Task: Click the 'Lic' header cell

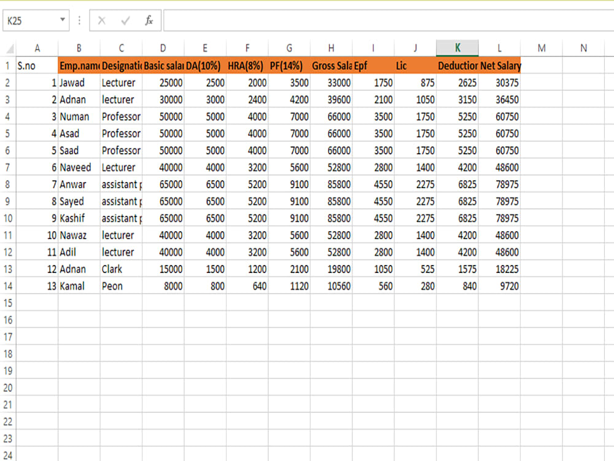Action: (x=415, y=66)
